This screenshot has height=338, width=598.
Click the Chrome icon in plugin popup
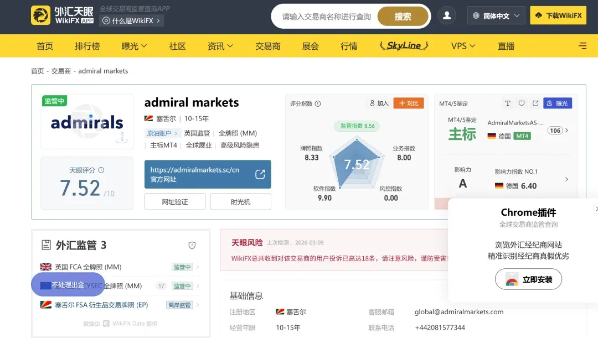click(x=512, y=280)
